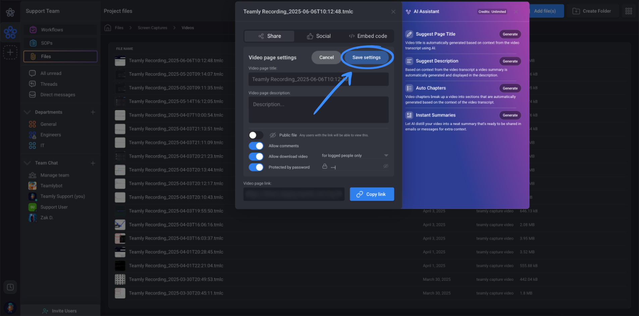
Task: Click the IT department icon
Action: (32, 146)
